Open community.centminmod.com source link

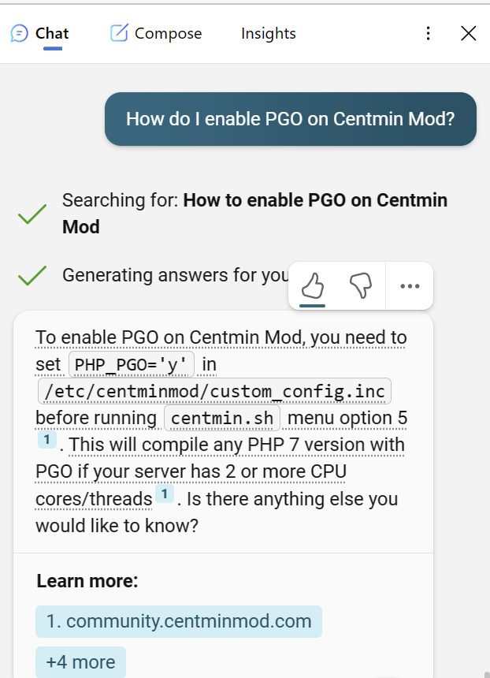(179, 621)
